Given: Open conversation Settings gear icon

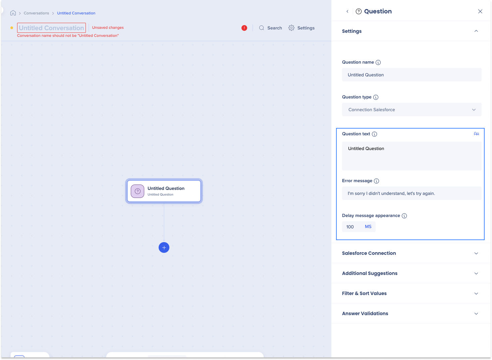Looking at the screenshot, I should tap(291, 28).
